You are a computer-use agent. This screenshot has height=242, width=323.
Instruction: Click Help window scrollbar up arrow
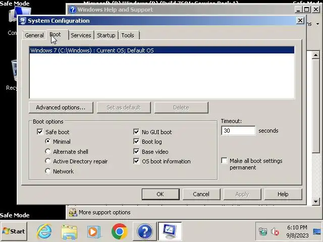[x=315, y=55]
